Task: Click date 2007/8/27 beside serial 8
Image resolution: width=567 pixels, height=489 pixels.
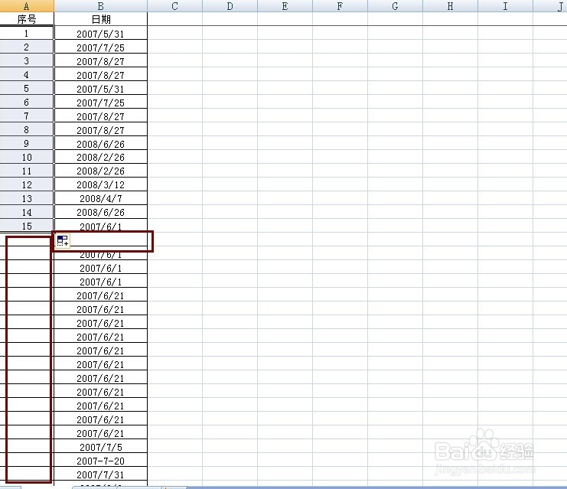Action: click(x=101, y=129)
